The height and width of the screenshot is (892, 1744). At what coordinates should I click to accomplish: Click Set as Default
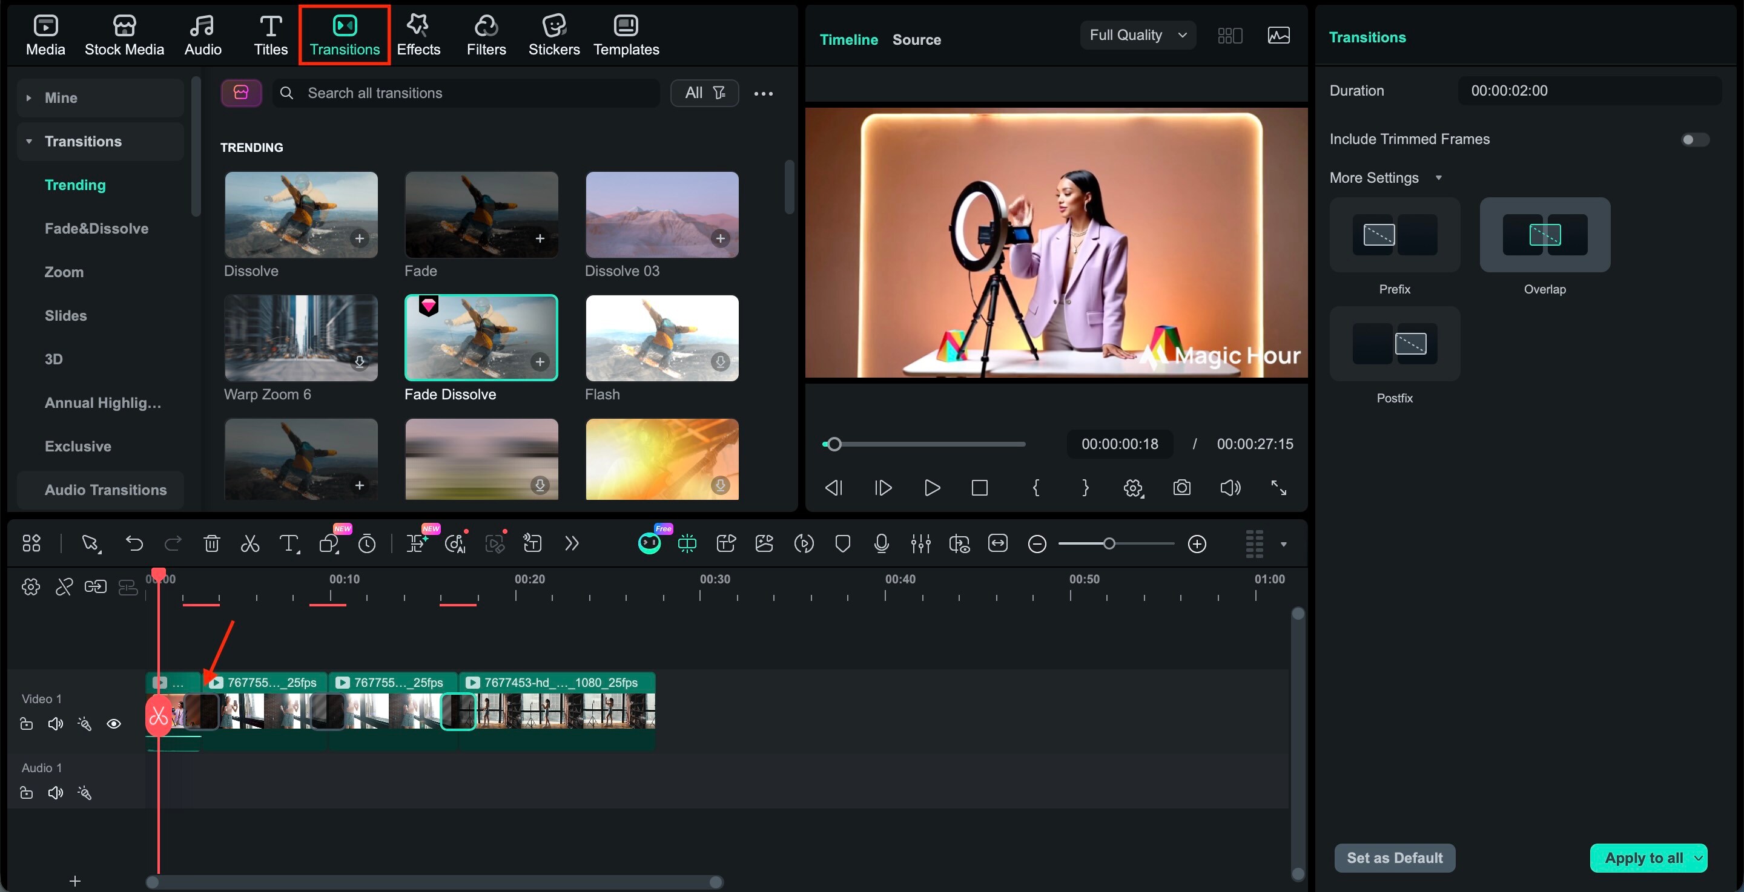pos(1394,858)
